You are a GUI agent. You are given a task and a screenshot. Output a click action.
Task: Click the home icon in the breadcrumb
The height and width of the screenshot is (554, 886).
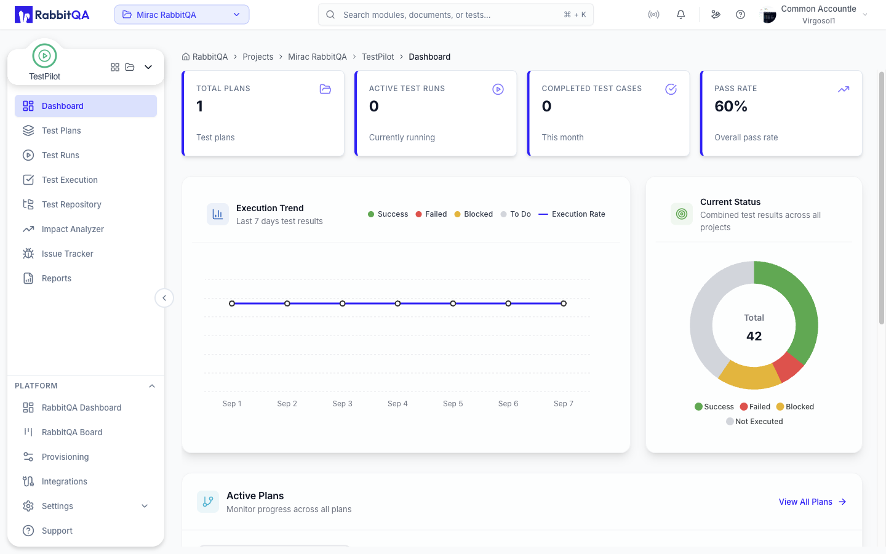pyautogui.click(x=186, y=57)
